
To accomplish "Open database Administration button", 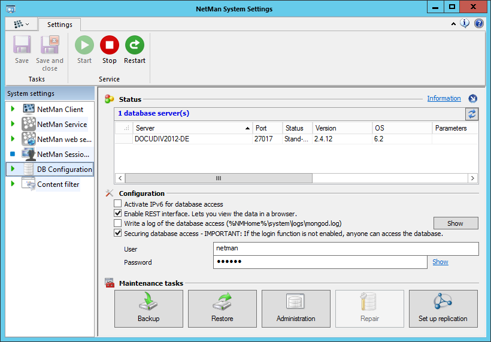I will [x=296, y=309].
